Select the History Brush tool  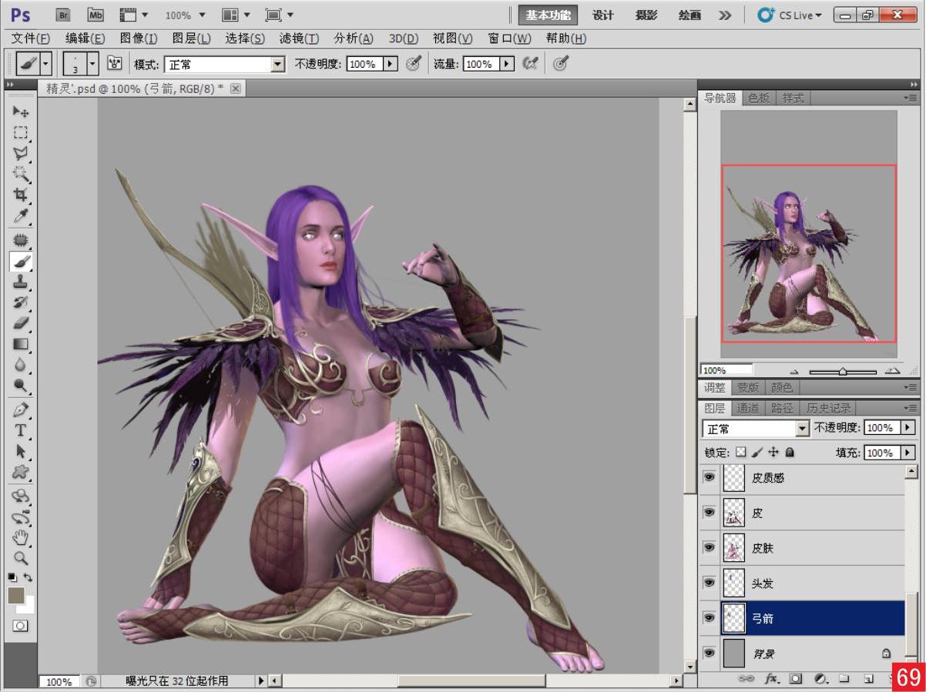click(x=21, y=303)
